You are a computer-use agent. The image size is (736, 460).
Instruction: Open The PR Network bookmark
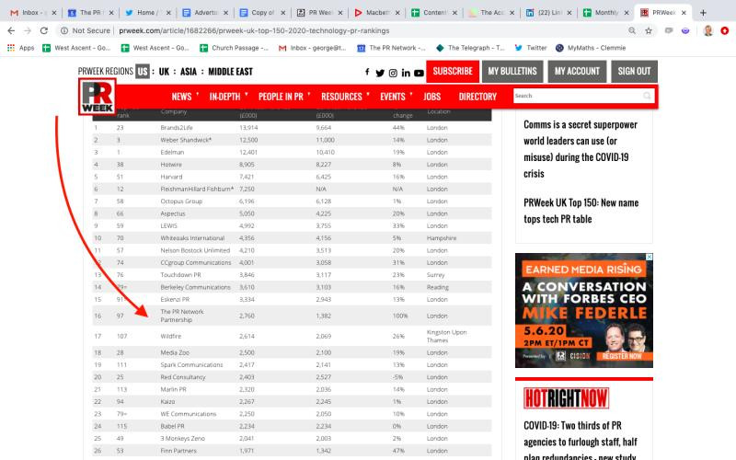coord(392,48)
